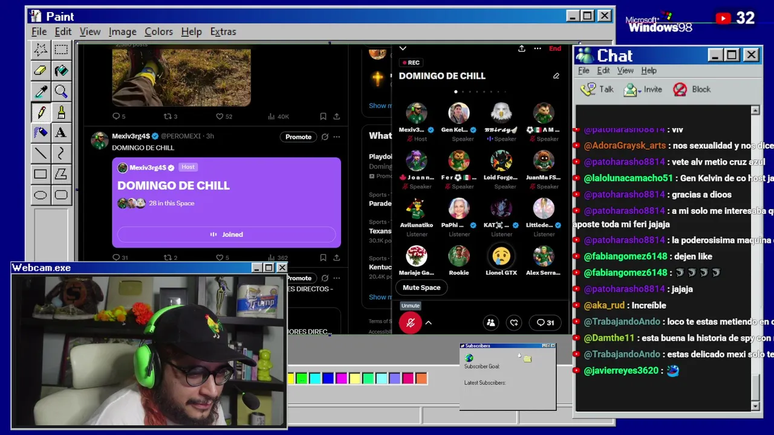Click Gen Kelvin speaker avatar
This screenshot has height=435, width=774.
pos(459,114)
